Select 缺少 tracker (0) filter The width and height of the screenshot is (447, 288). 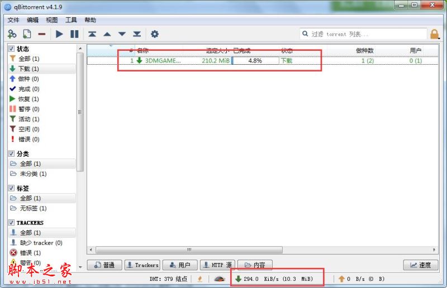pos(42,243)
